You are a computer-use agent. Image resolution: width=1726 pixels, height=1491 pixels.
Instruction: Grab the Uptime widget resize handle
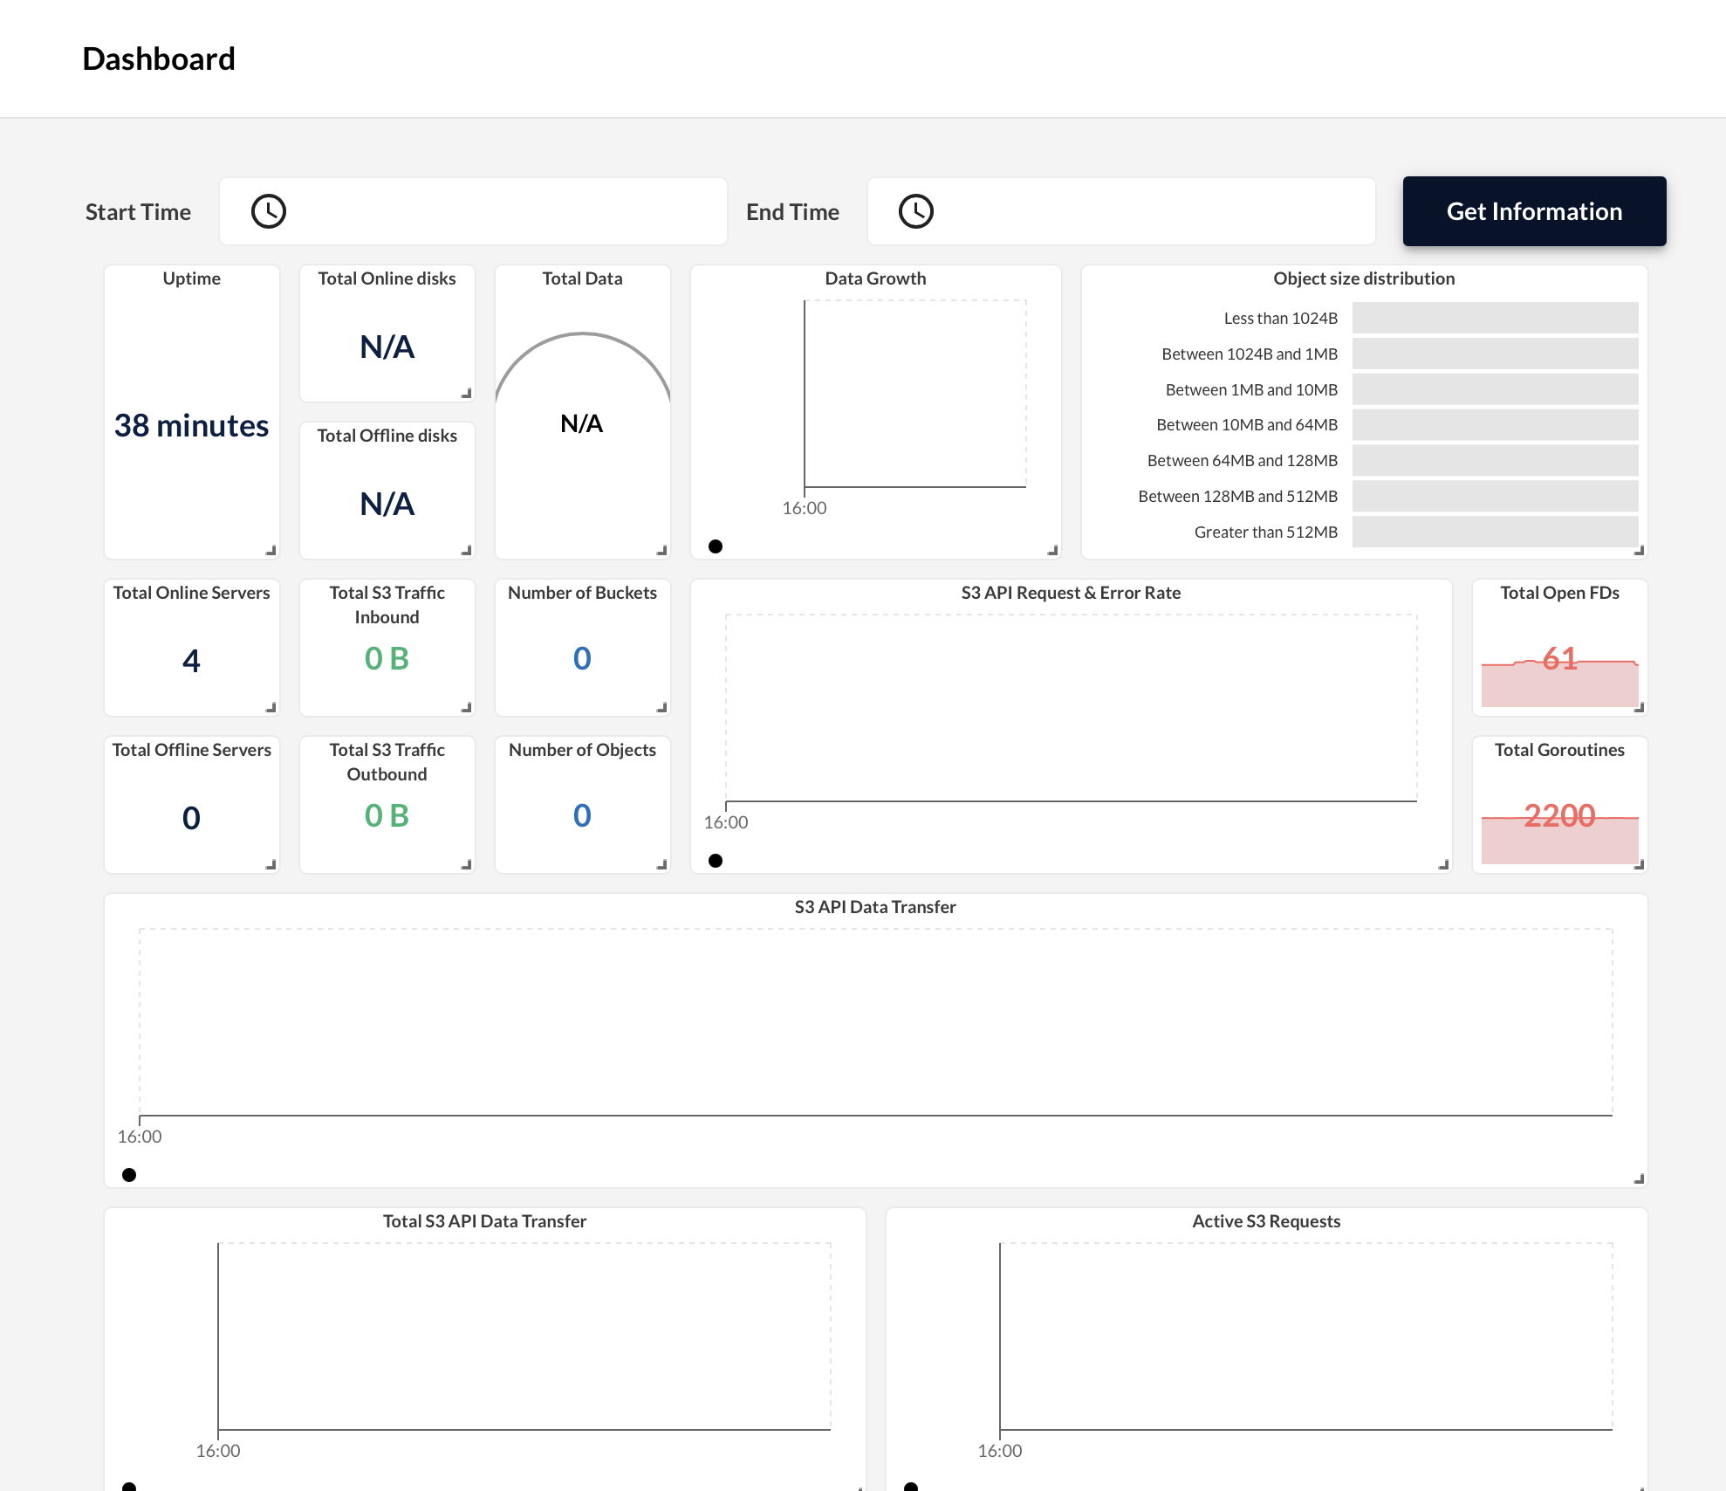(x=271, y=551)
